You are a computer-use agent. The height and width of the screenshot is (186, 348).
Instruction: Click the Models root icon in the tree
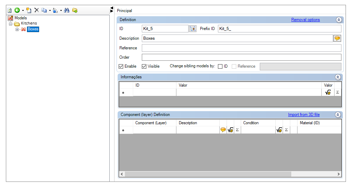tap(10, 18)
